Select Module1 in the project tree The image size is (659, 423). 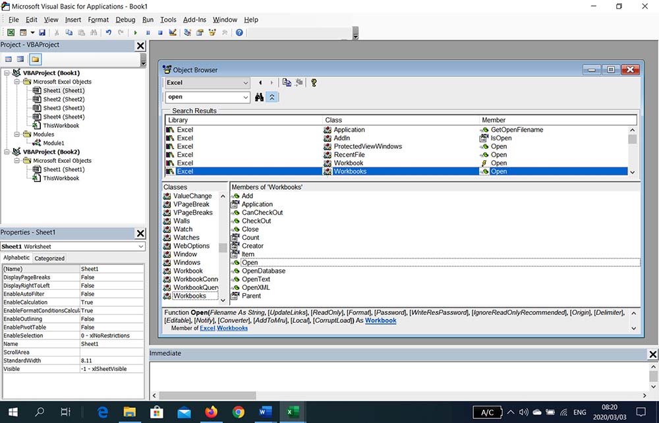pos(53,143)
